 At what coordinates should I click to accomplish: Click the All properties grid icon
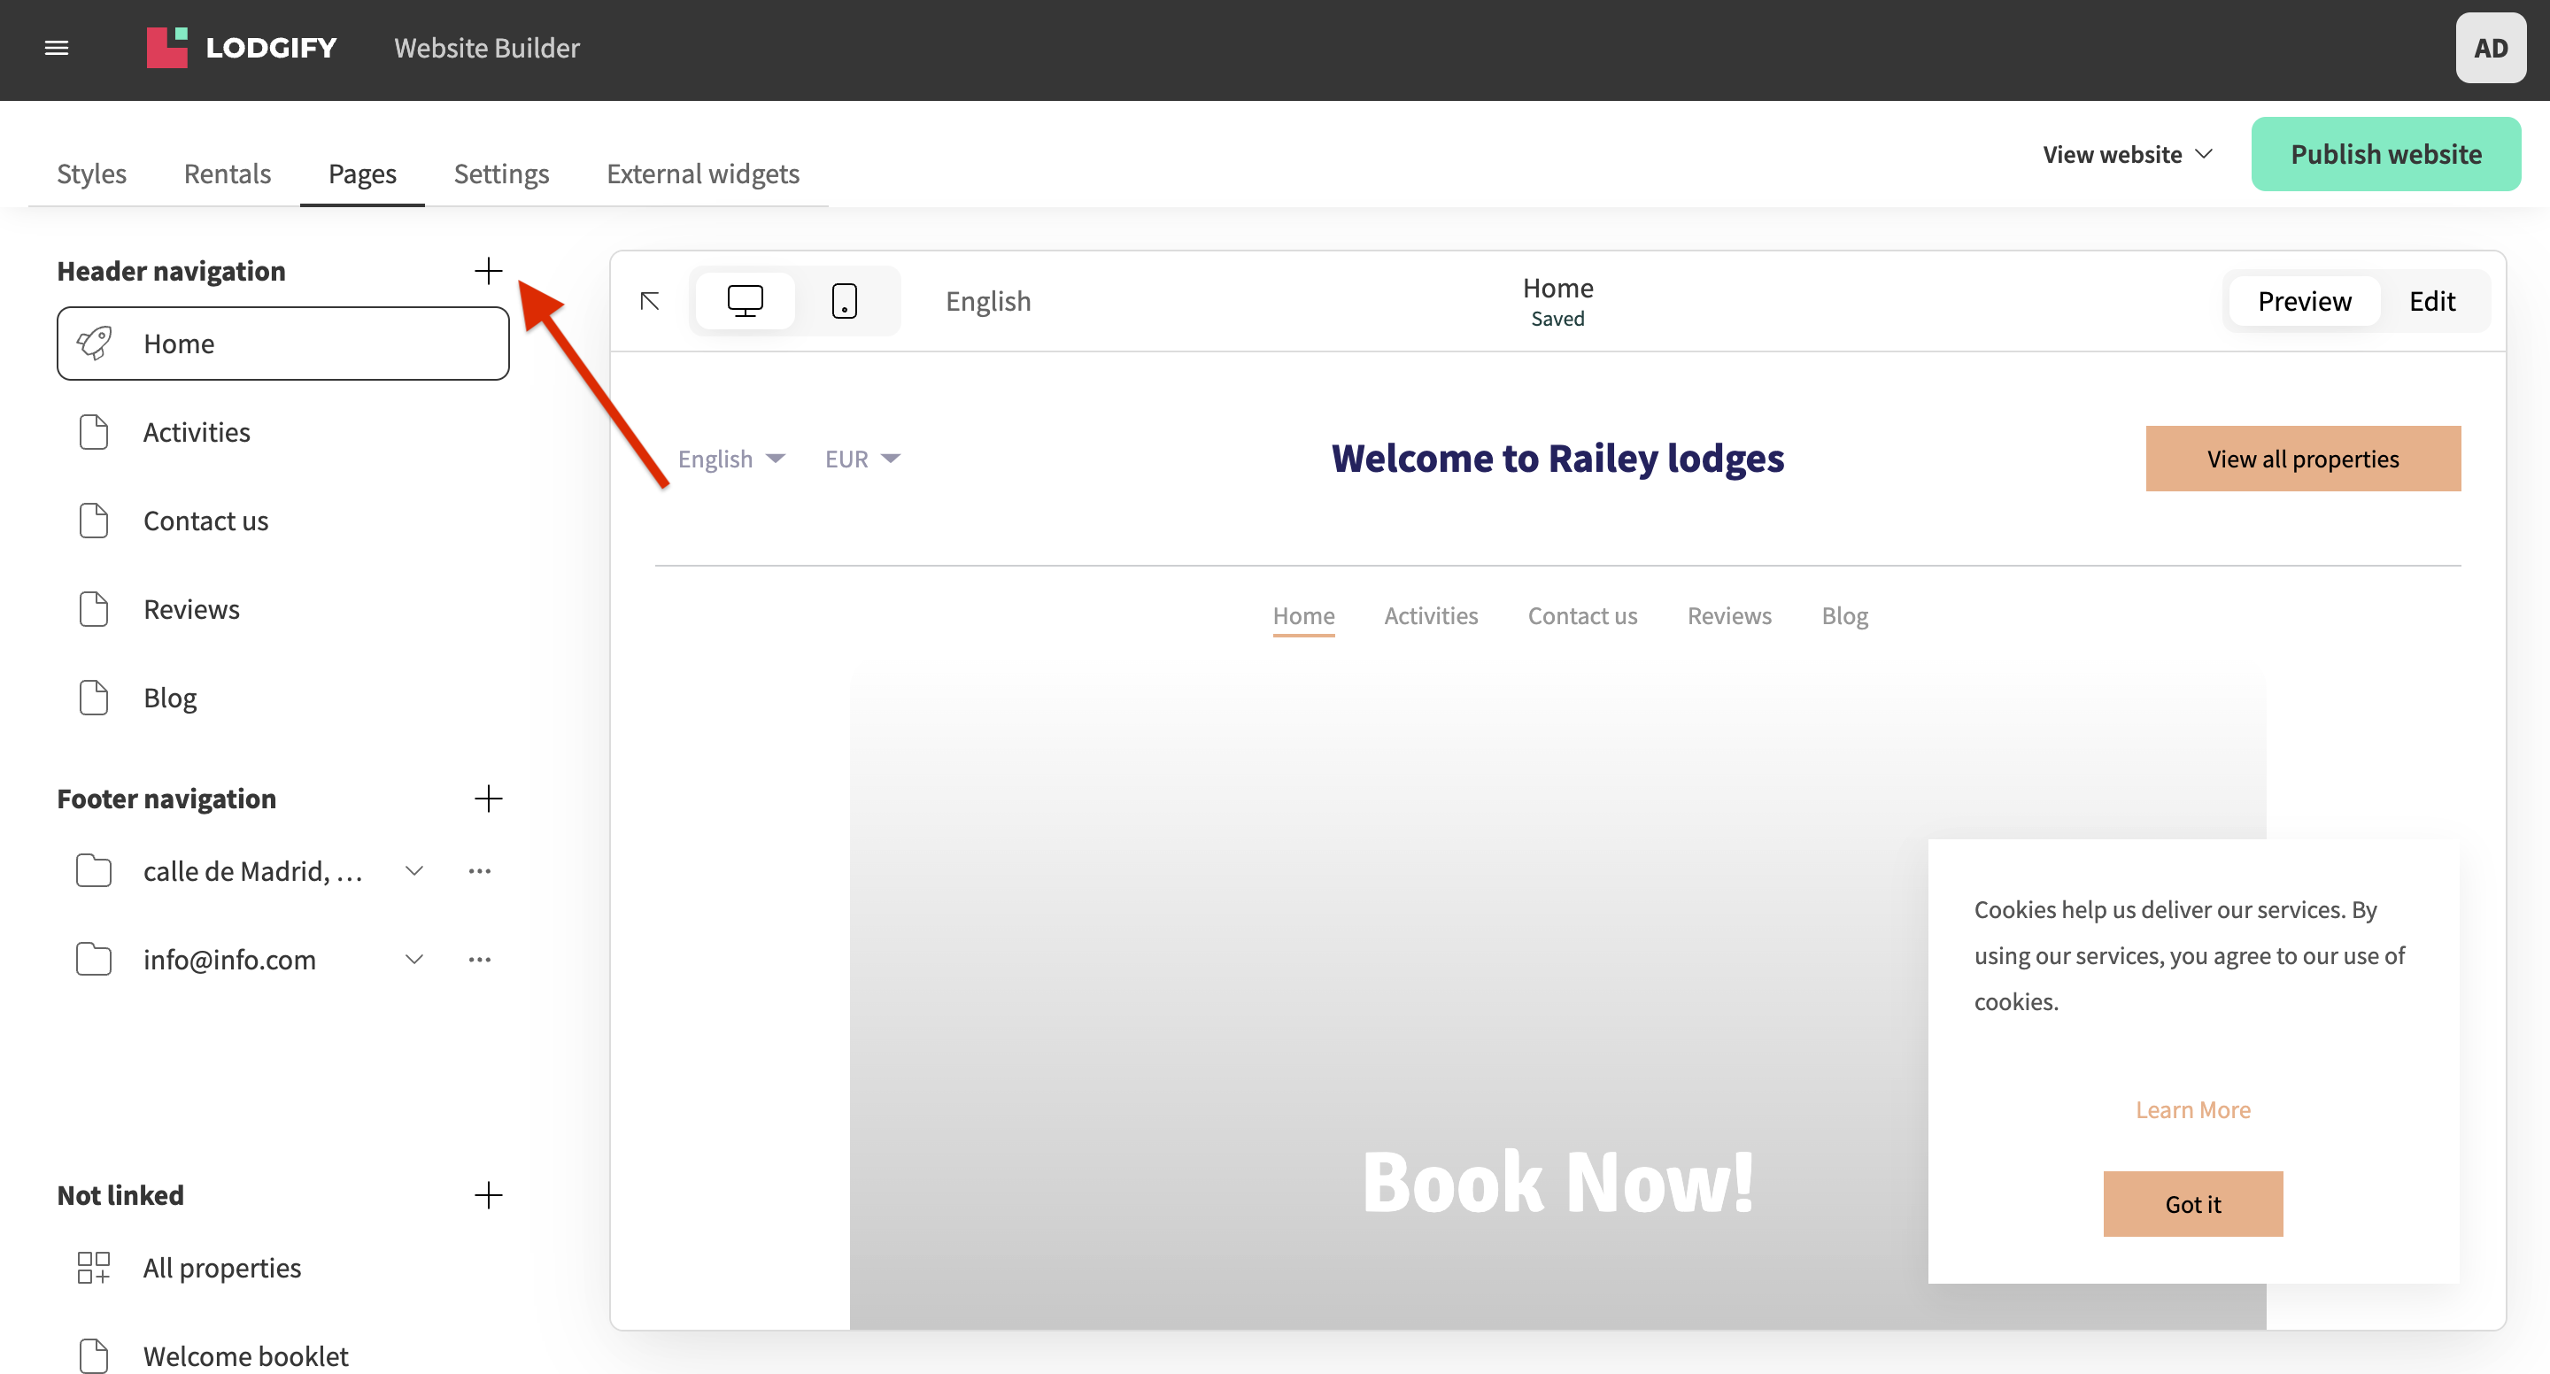[94, 1267]
